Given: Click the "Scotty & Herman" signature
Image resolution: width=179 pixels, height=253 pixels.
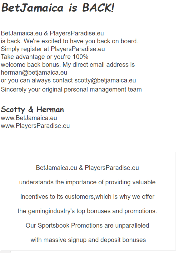Looking at the screenshot, I should click(32, 109).
